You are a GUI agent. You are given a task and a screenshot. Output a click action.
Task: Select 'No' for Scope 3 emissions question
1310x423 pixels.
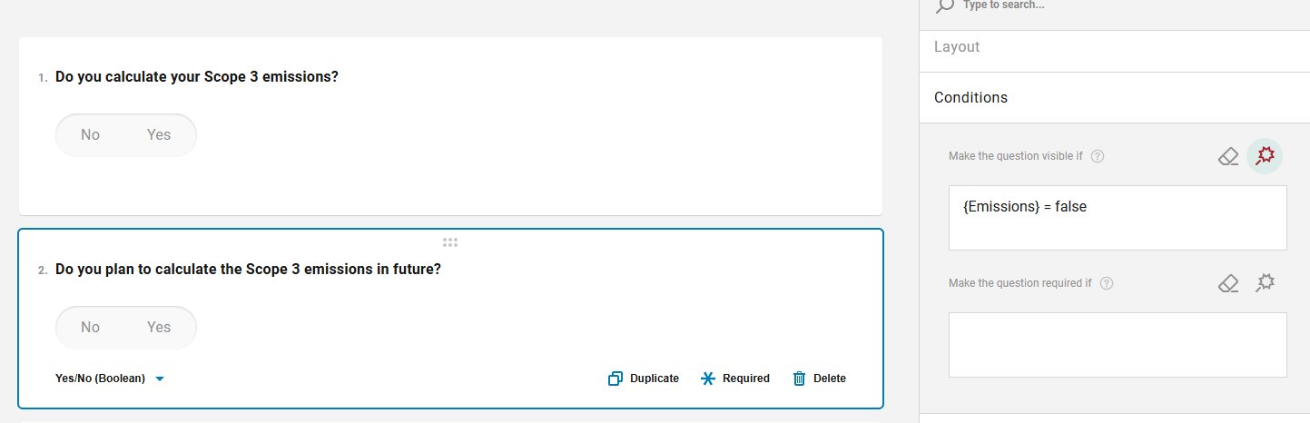(x=90, y=135)
